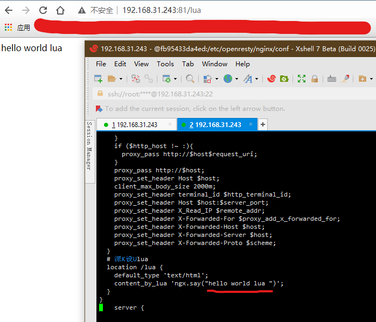Image resolution: width=376 pixels, height=322 pixels.
Task: Open the Help menu in Xshell
Action: click(x=242, y=64)
